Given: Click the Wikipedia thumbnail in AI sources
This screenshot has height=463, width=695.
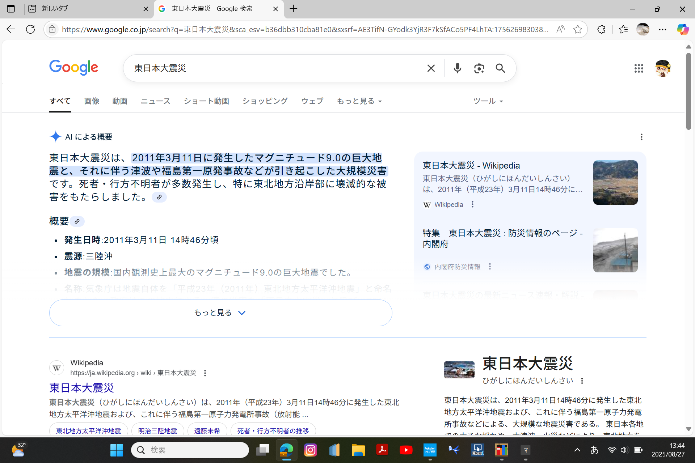Looking at the screenshot, I should [x=615, y=182].
